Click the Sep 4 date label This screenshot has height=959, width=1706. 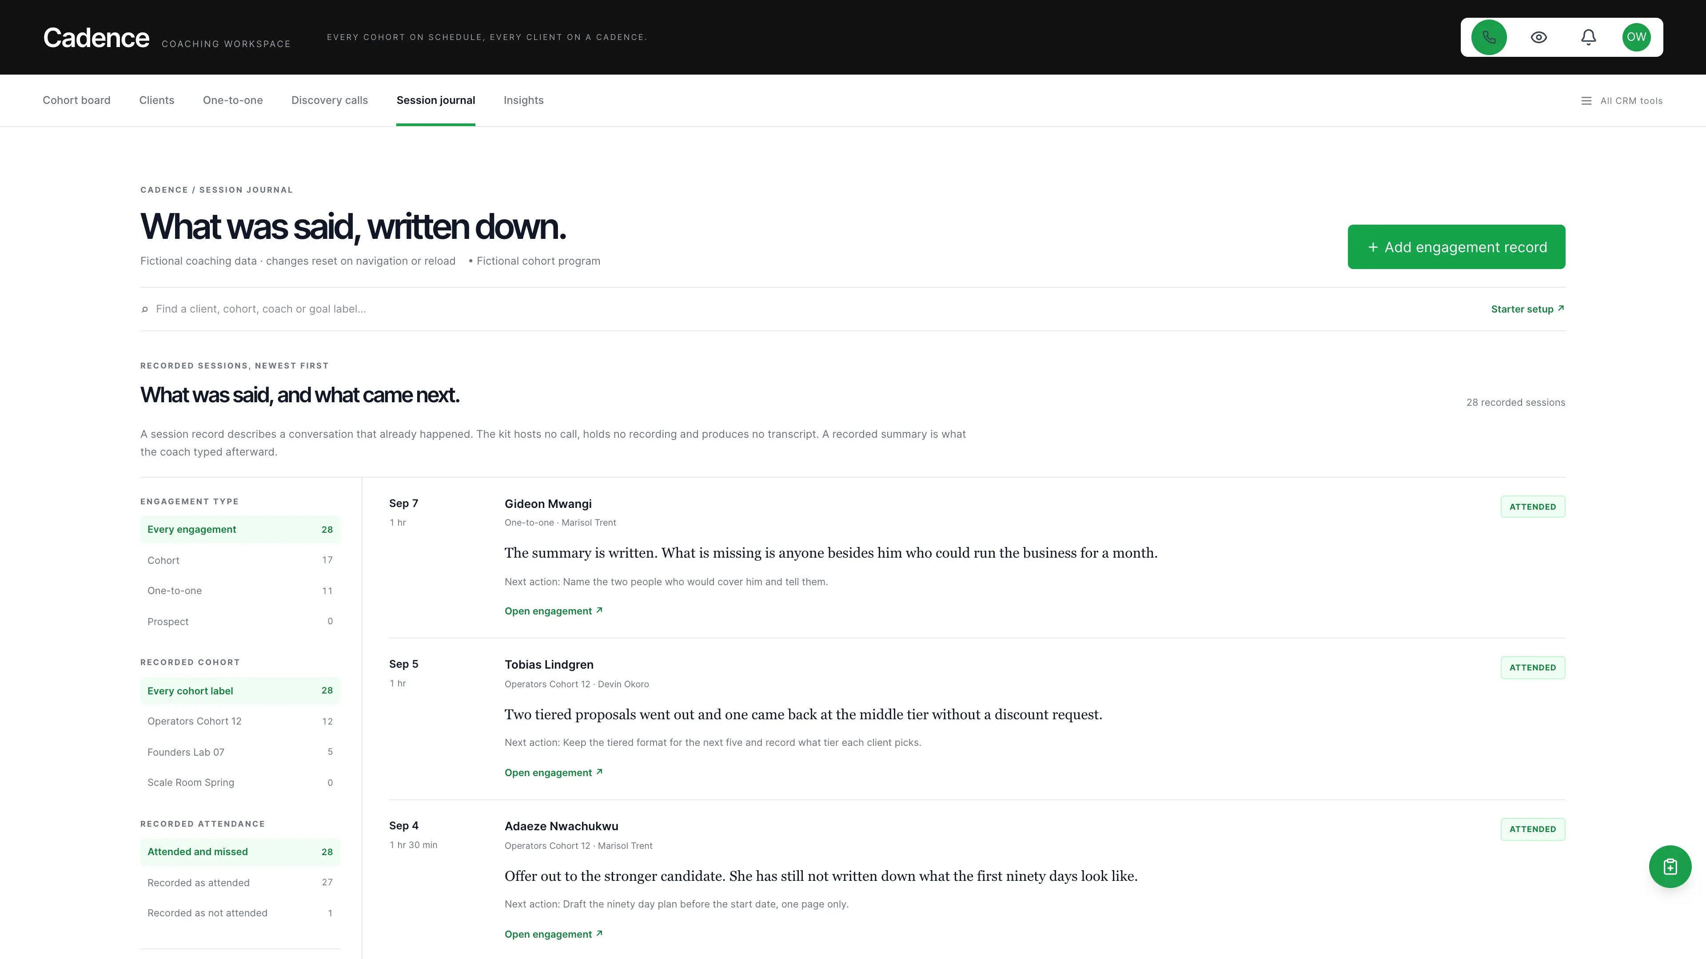(404, 825)
